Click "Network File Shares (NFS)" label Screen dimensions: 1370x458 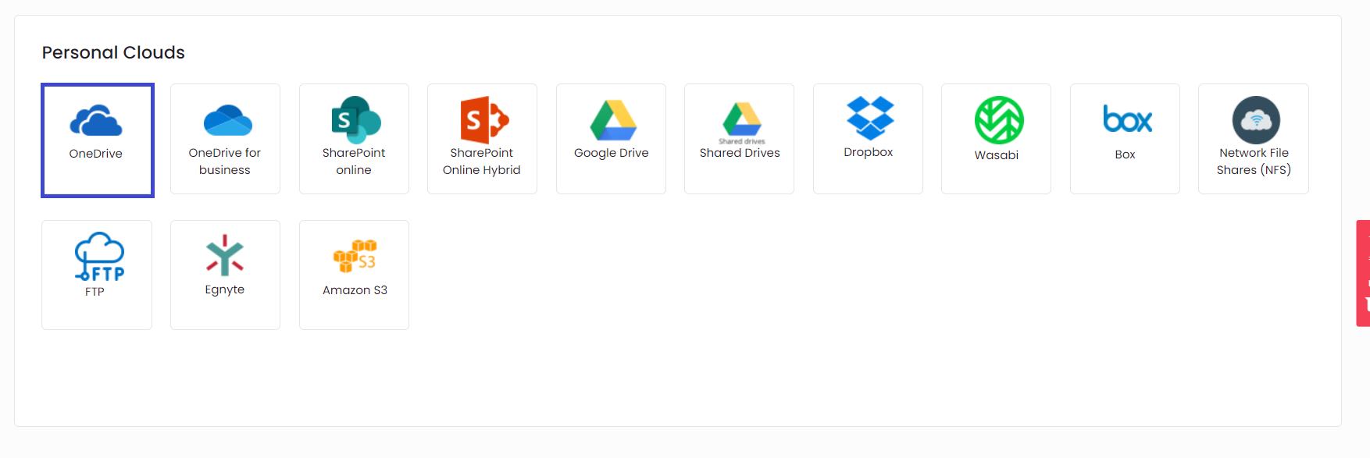pyautogui.click(x=1254, y=162)
